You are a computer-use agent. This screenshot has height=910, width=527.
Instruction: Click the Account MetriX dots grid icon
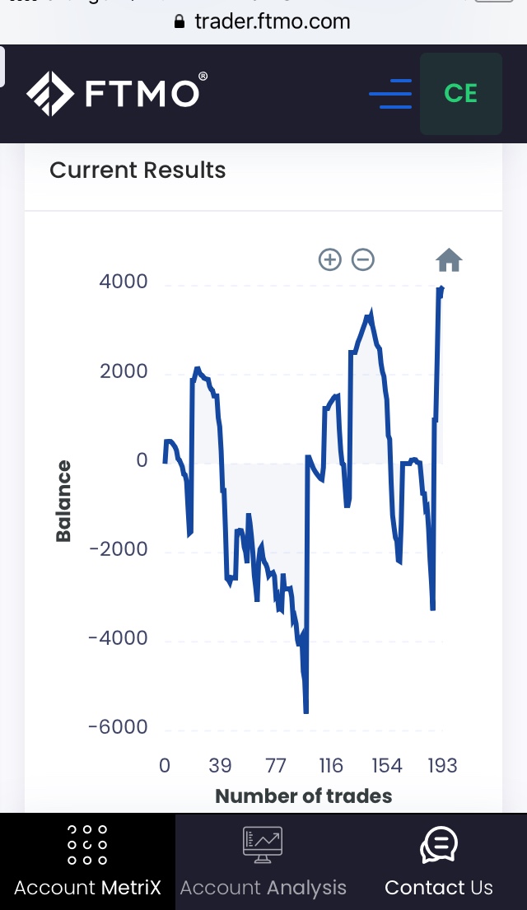[87, 845]
